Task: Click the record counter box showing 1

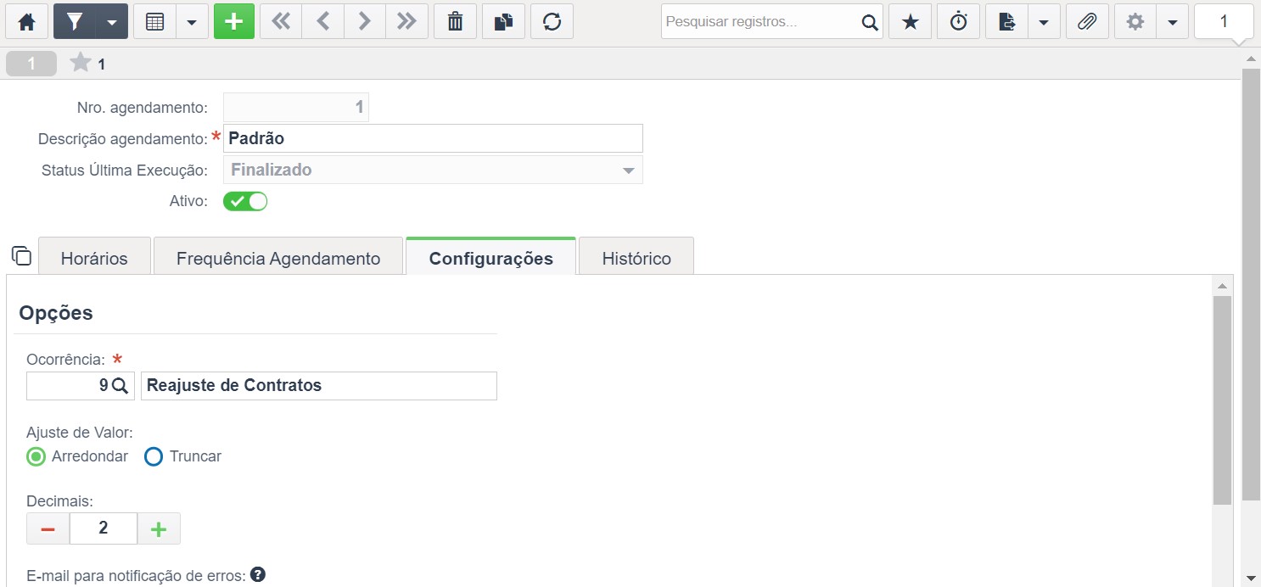Action: 1224,22
